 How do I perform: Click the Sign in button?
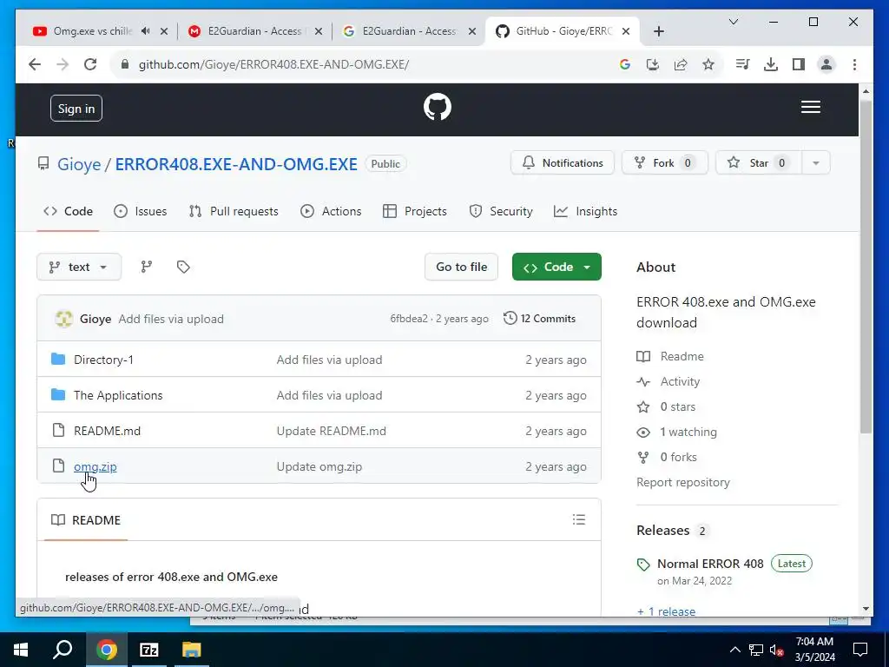(x=76, y=109)
